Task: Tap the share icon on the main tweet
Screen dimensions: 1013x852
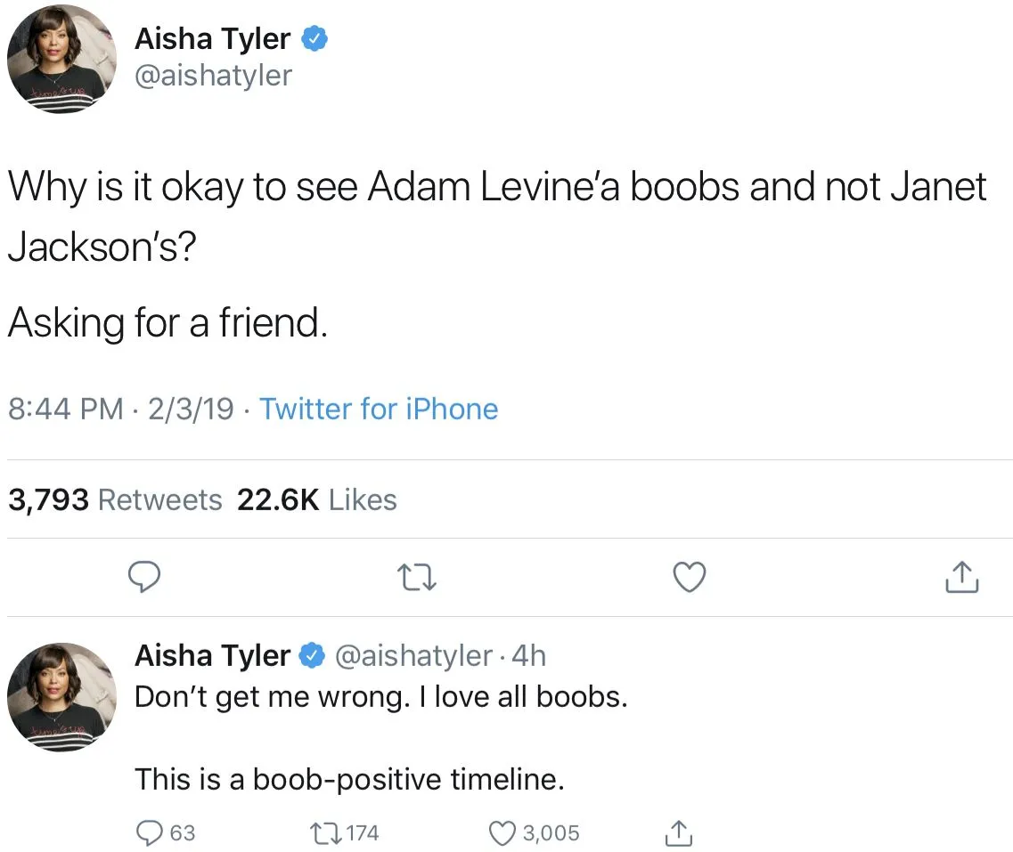Action: 961,578
